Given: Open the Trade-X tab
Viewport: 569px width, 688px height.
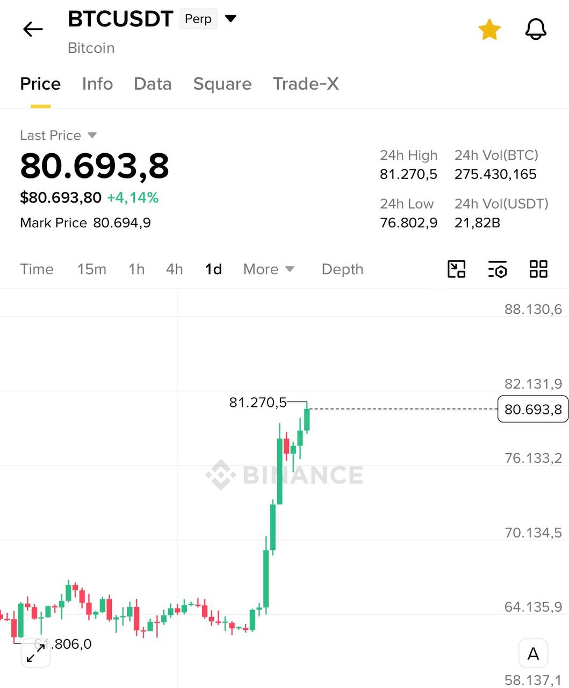Looking at the screenshot, I should click(306, 84).
